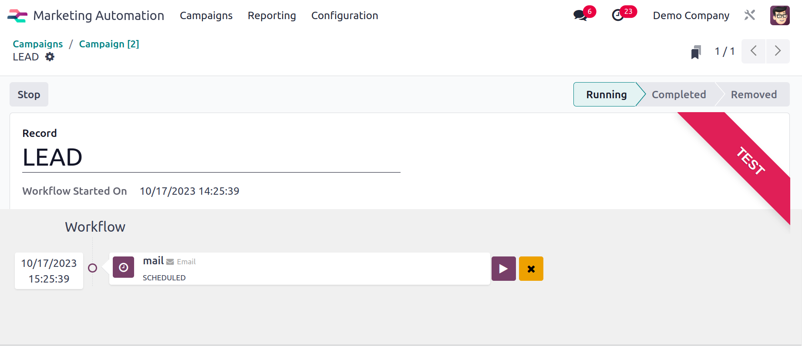
Task: Open the gear actions menu beside LEAD
Action: coord(50,57)
